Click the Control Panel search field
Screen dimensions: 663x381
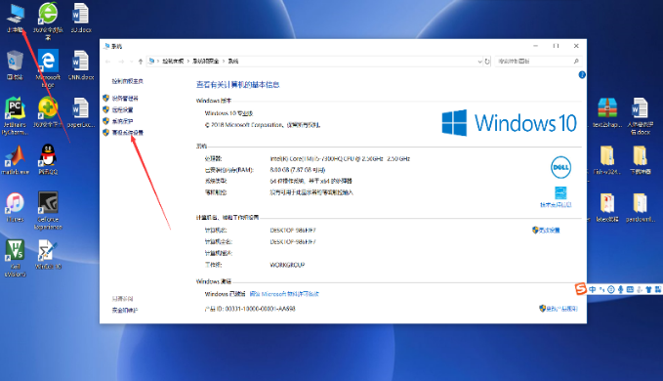538,62
